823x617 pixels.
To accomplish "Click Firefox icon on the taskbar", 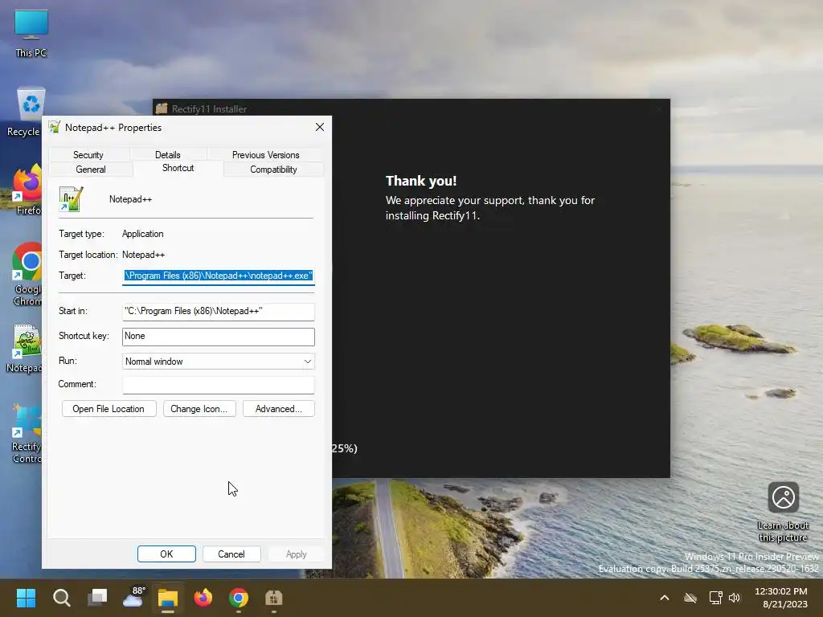I will [x=203, y=598].
